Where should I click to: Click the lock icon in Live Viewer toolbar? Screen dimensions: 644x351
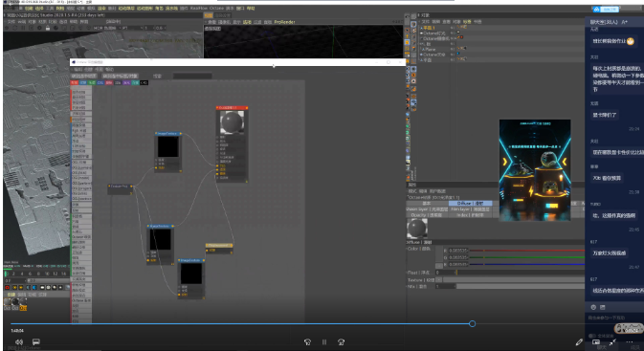[x=48, y=28]
